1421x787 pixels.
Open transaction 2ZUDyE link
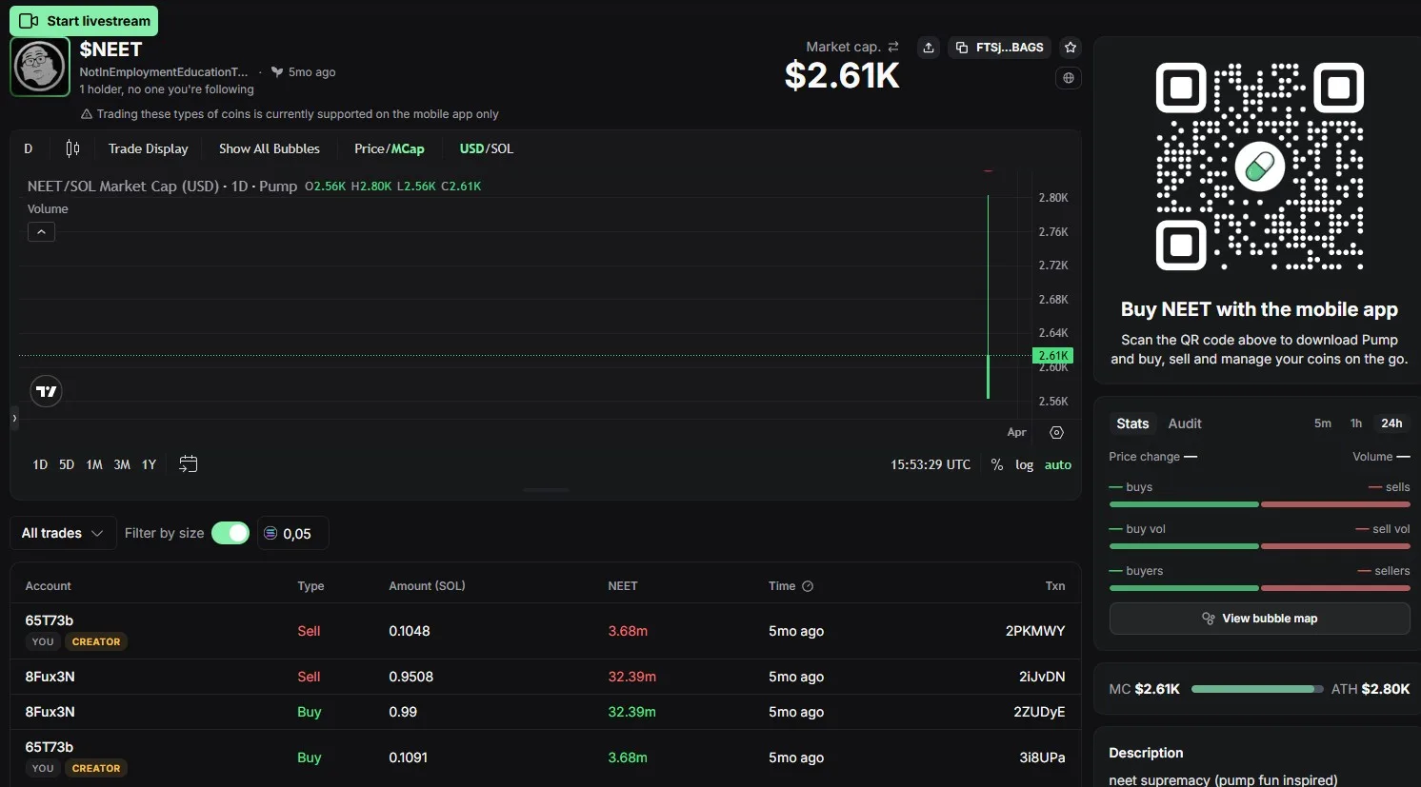pos(1039,712)
